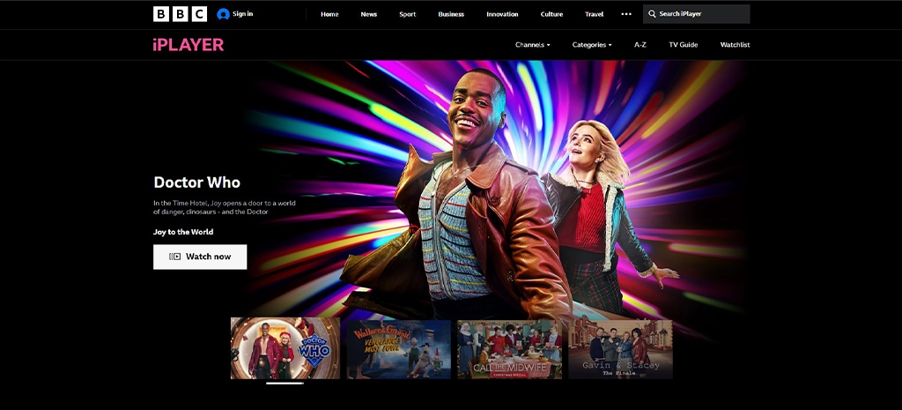902x410 pixels.
Task: Go to Home in the BBC navigation
Action: [x=329, y=14]
